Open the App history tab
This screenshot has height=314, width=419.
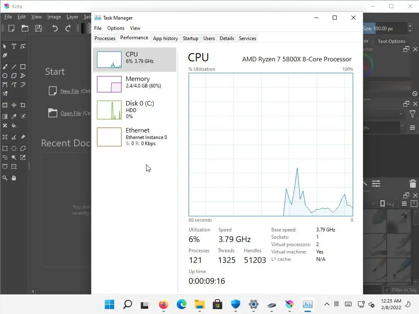coord(165,38)
